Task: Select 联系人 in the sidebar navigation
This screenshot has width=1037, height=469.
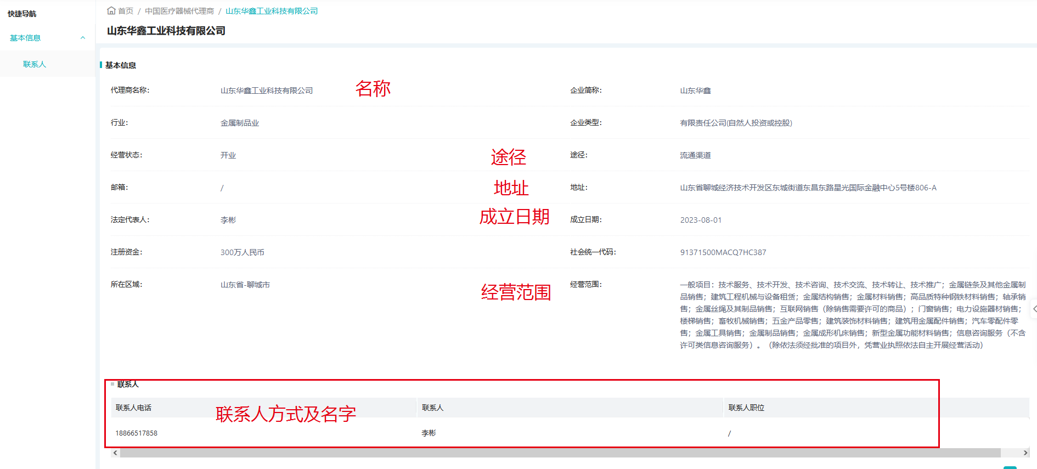Action: pyautogui.click(x=35, y=64)
